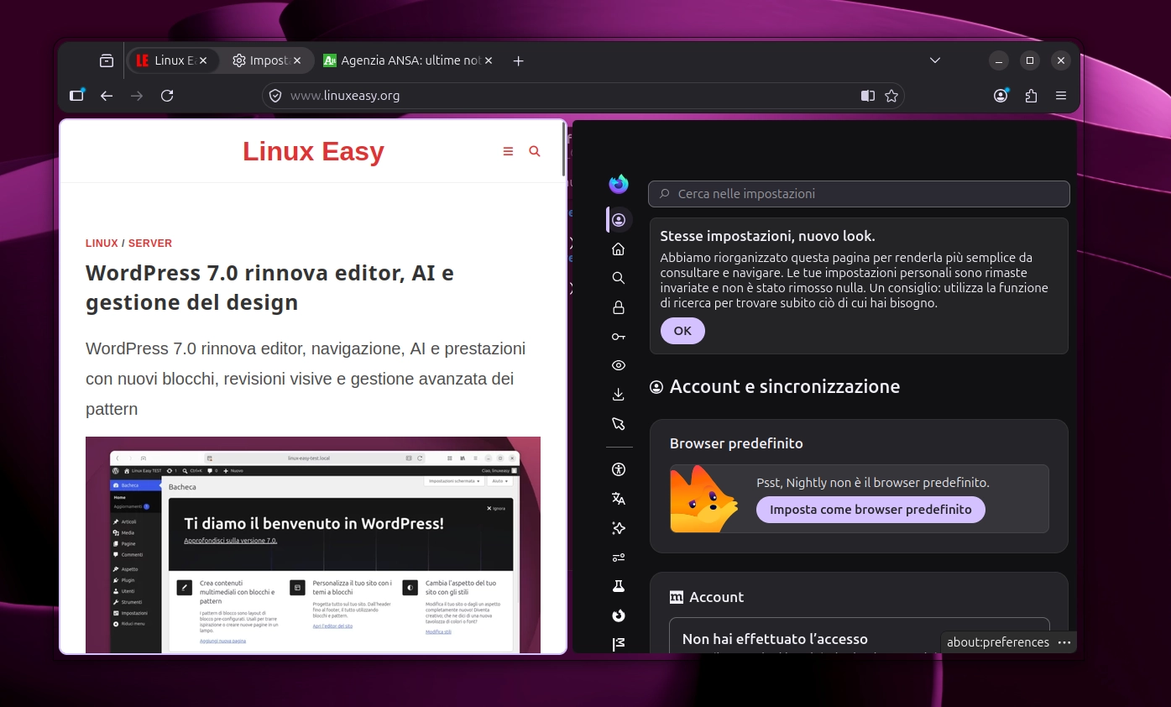Open a new tab with plus button
Viewport: 1171px width, 707px height.
518,60
